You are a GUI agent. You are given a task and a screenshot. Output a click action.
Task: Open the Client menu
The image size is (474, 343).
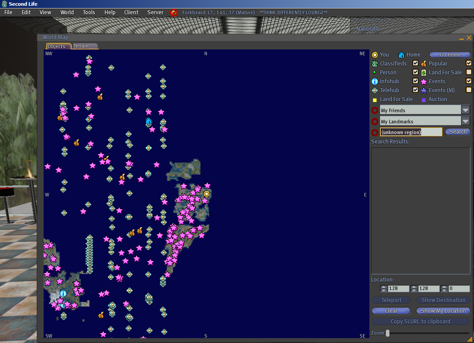pos(131,12)
